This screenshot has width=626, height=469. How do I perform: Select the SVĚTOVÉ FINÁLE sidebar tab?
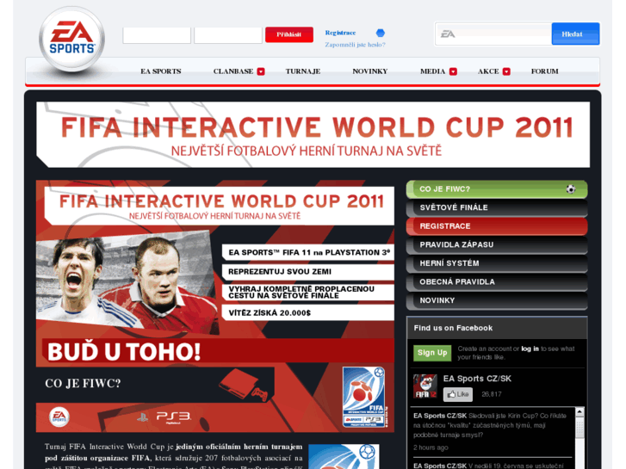click(497, 207)
